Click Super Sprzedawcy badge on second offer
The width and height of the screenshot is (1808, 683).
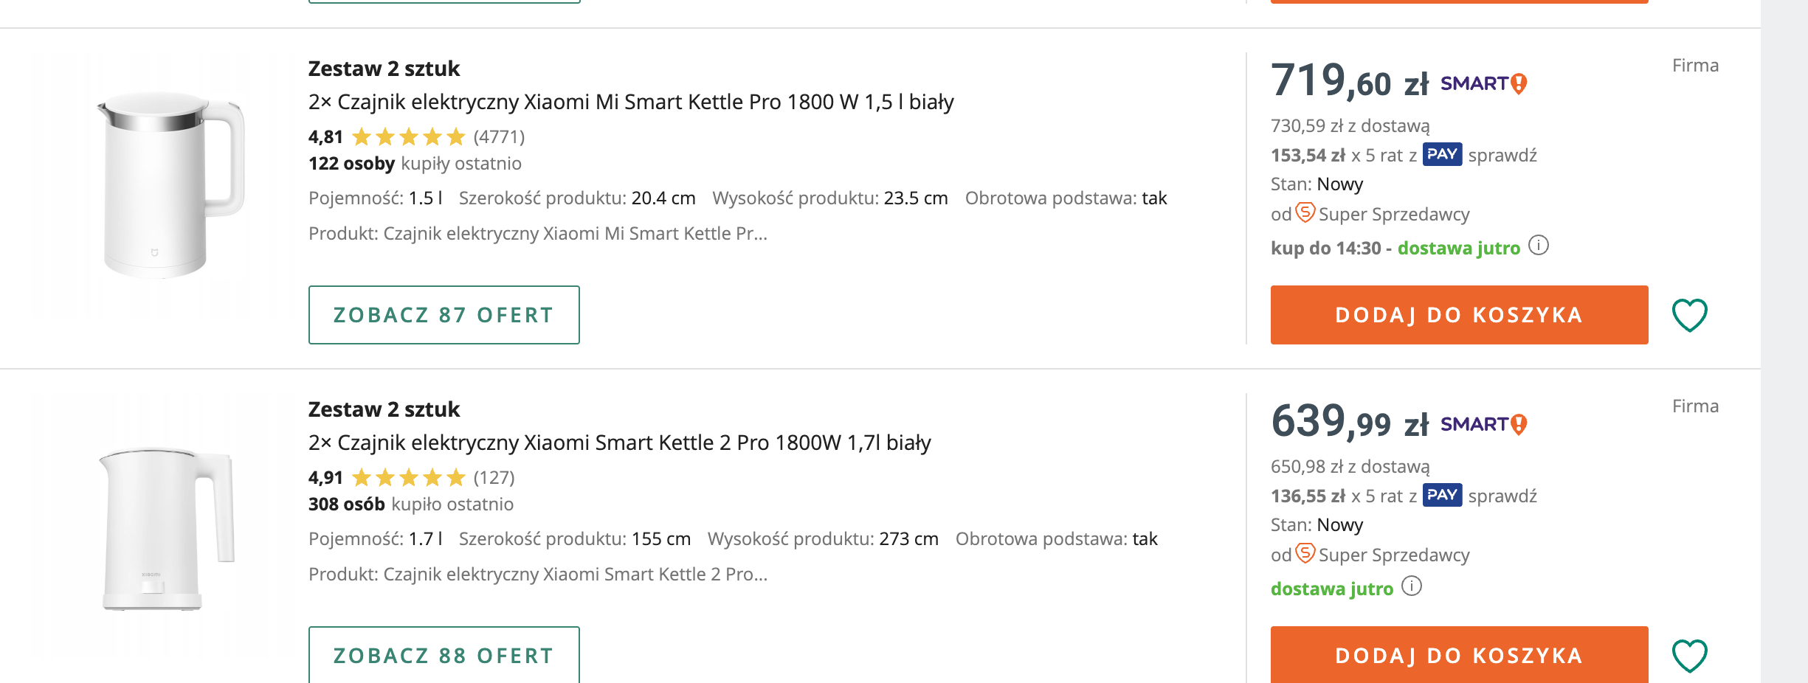click(1305, 554)
